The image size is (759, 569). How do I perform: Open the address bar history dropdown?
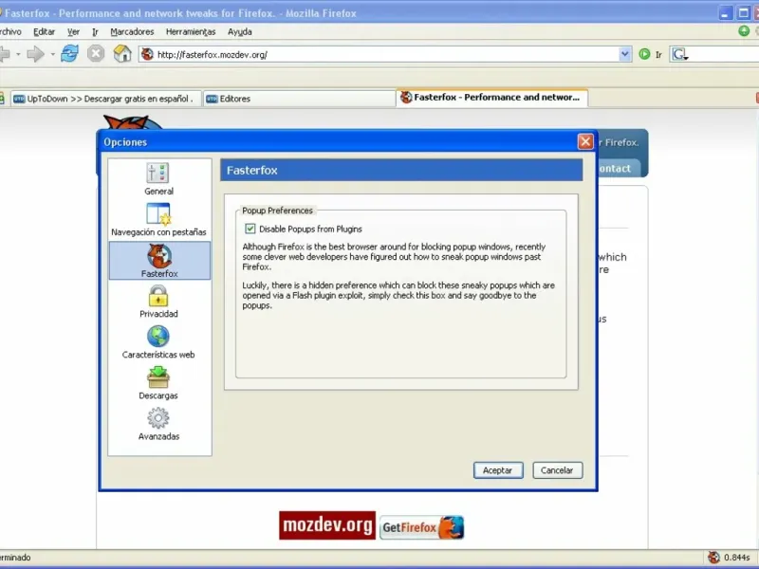(x=625, y=54)
